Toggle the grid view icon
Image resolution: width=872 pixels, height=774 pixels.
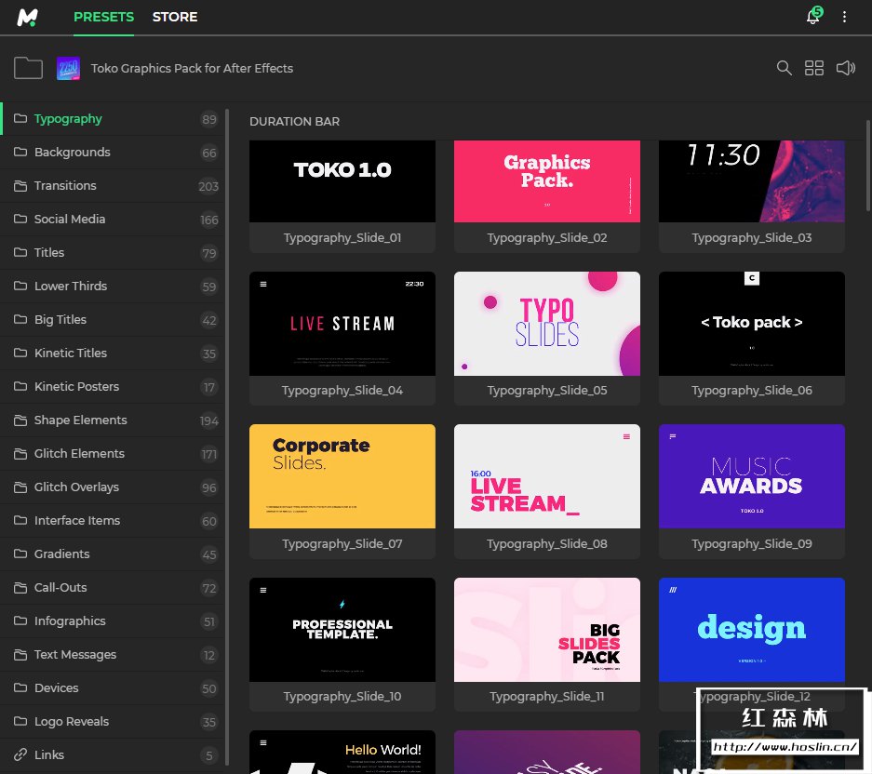point(814,68)
